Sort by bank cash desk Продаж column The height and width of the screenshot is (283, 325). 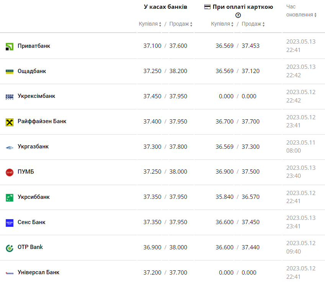coord(181,24)
